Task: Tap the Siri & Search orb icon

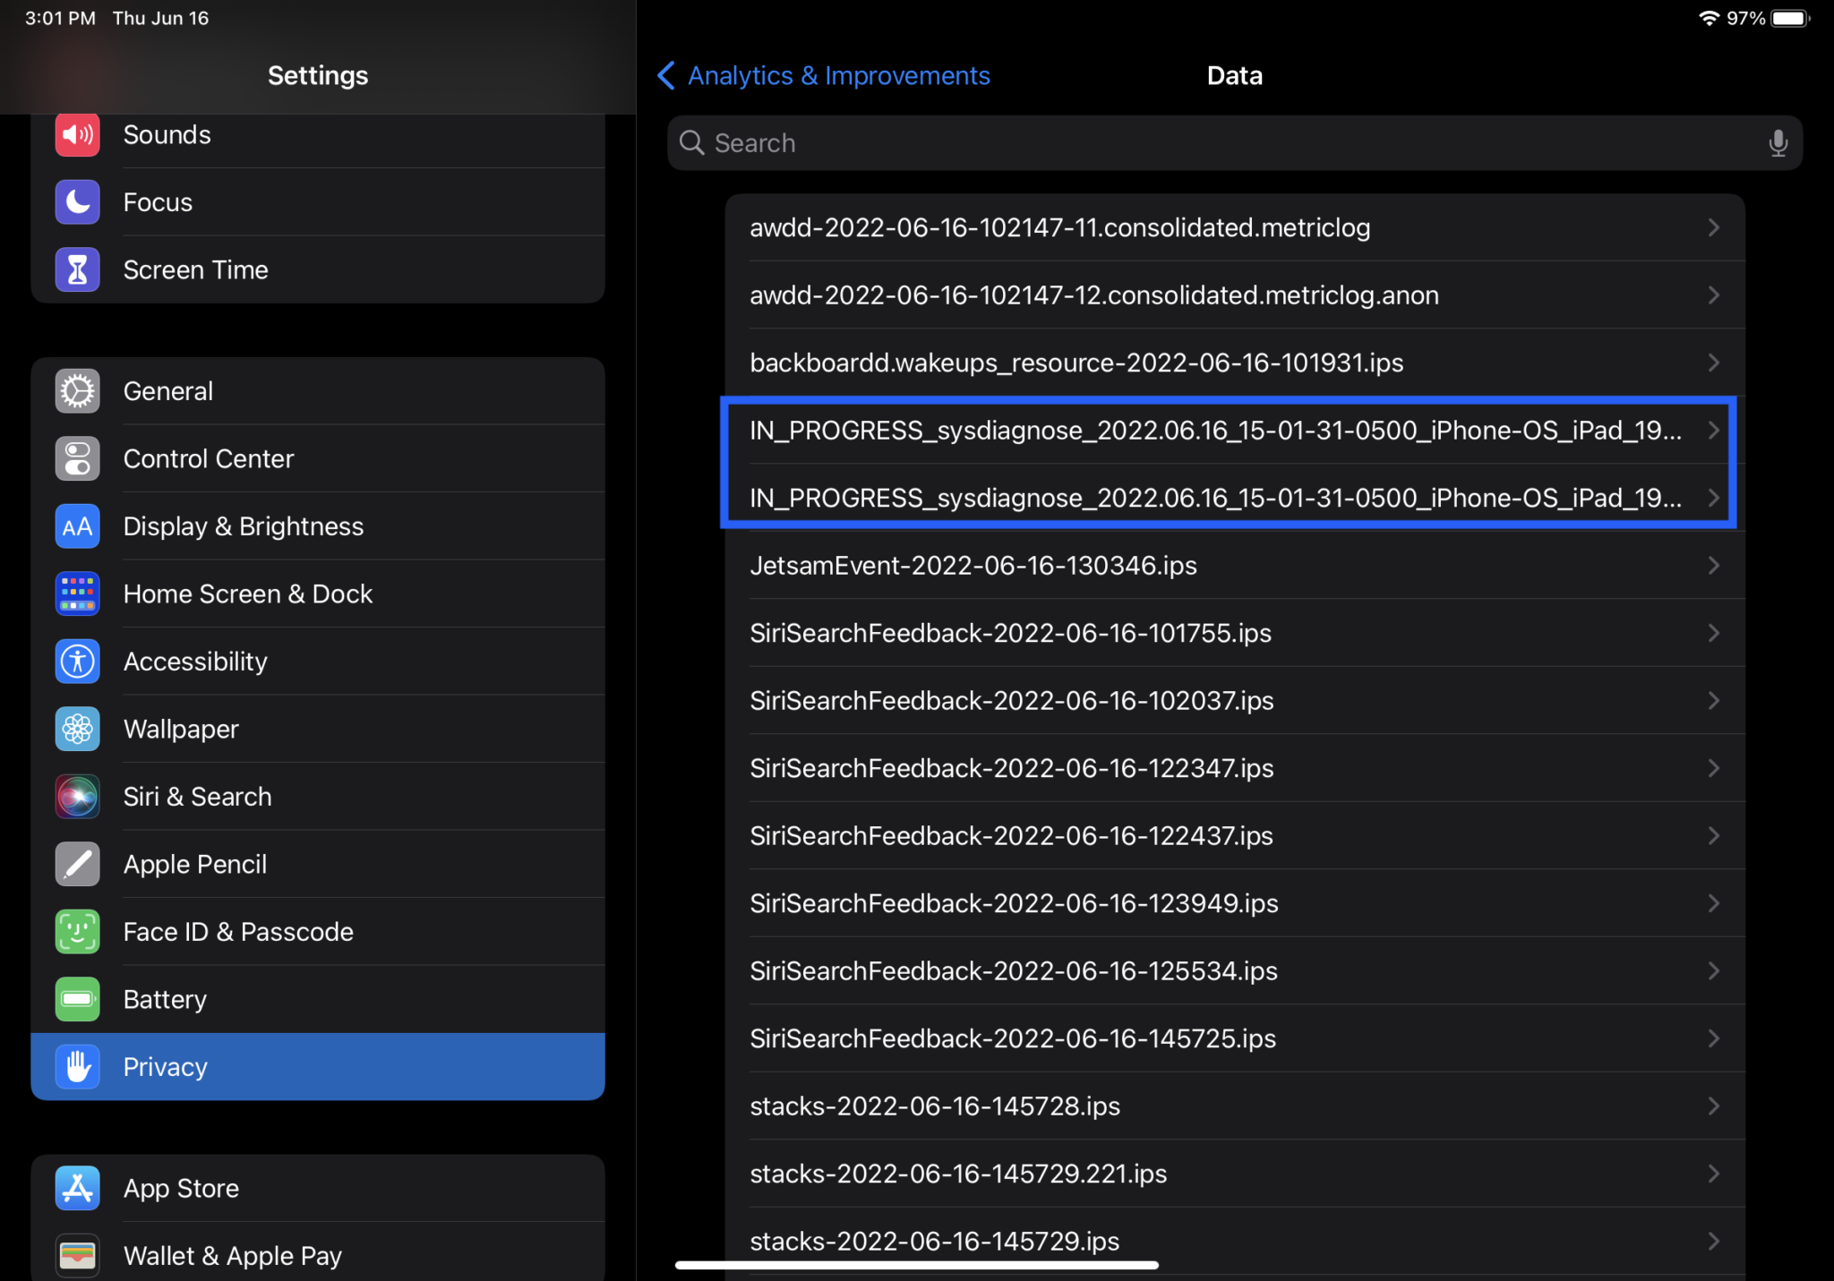Action: point(78,797)
